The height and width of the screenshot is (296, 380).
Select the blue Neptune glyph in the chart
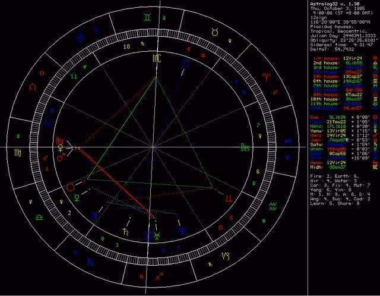(182, 231)
